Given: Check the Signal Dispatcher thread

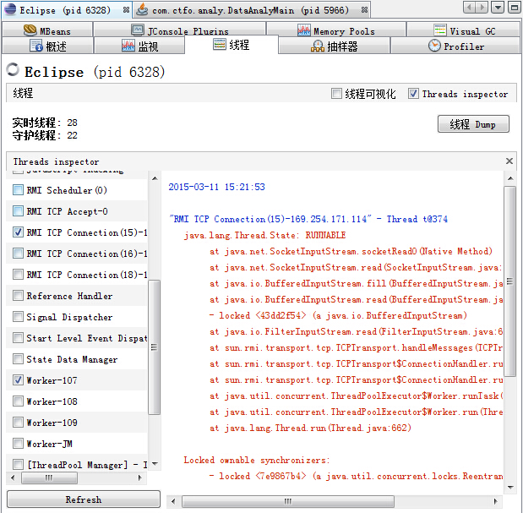Looking at the screenshot, I should coord(18,317).
